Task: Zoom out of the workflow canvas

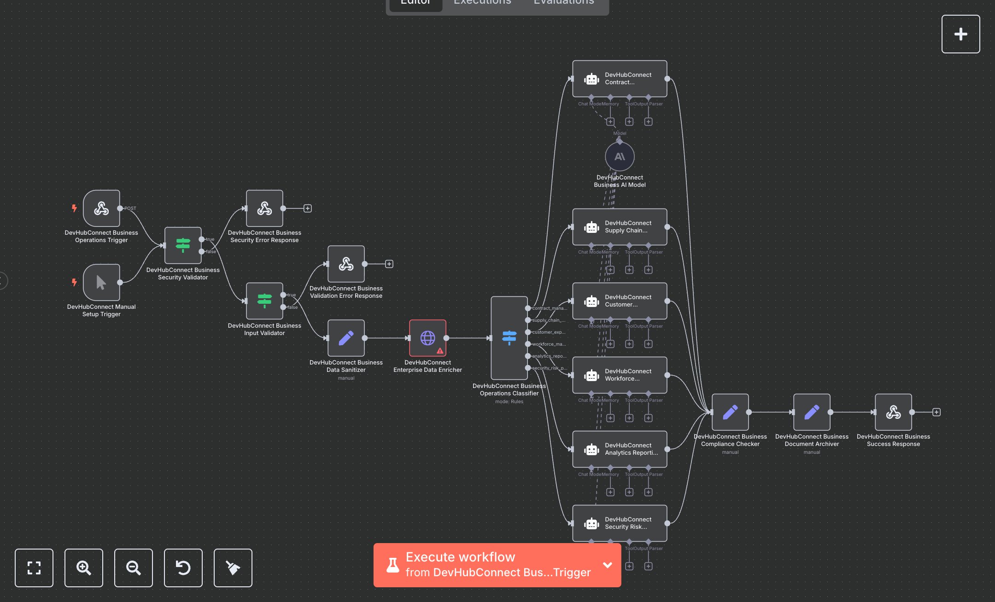Action: point(134,568)
